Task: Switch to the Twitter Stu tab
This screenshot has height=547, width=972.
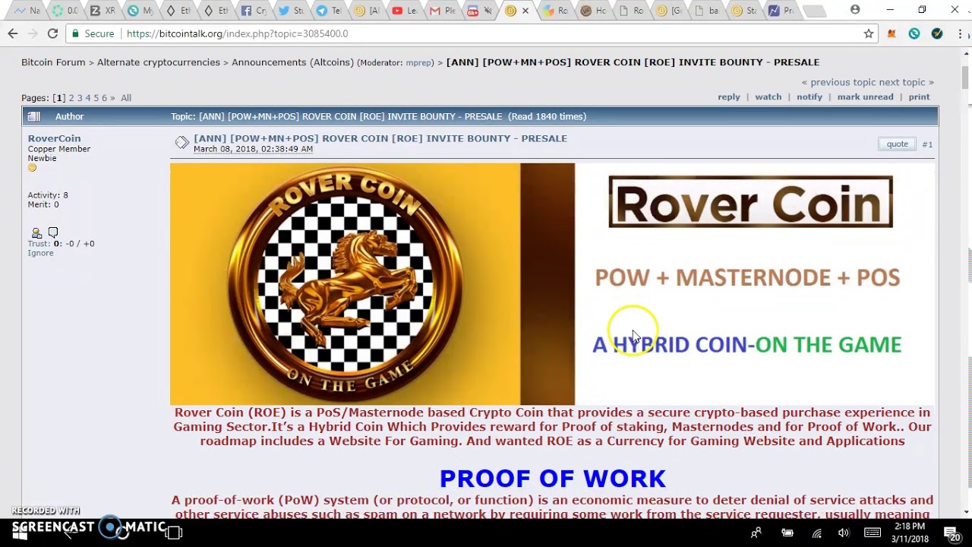Action: (292, 11)
